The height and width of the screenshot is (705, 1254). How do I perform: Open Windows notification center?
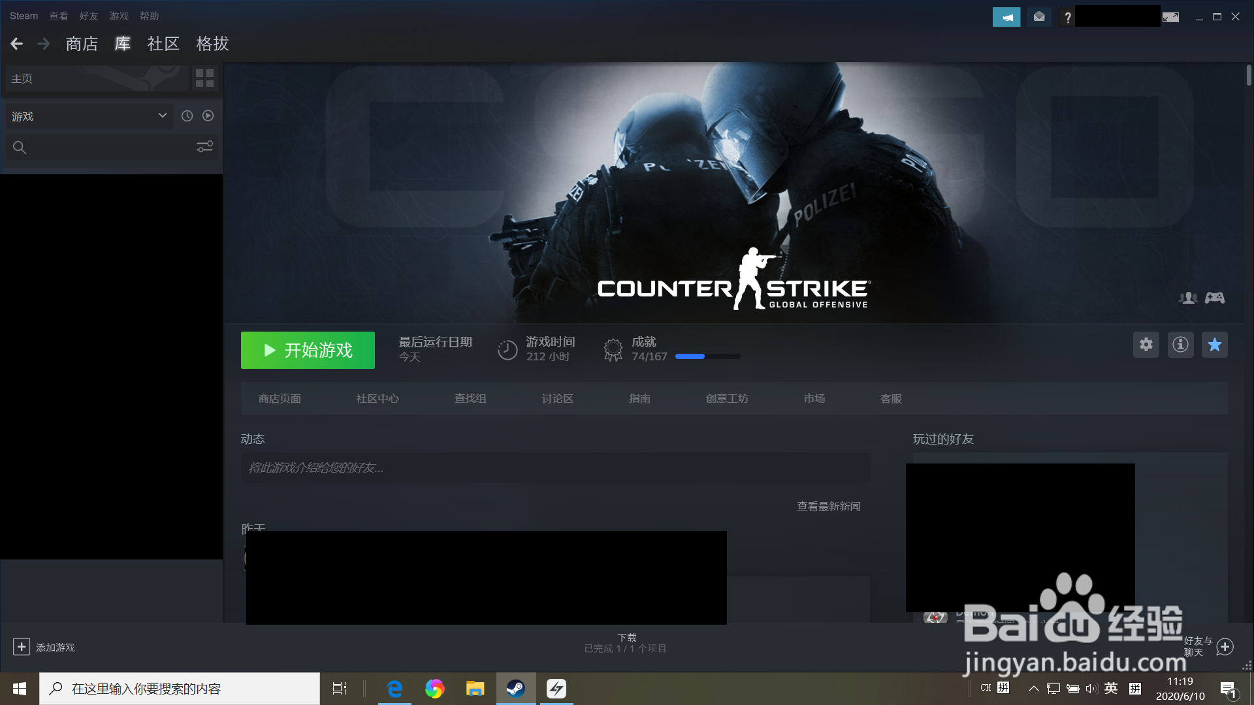(1228, 689)
